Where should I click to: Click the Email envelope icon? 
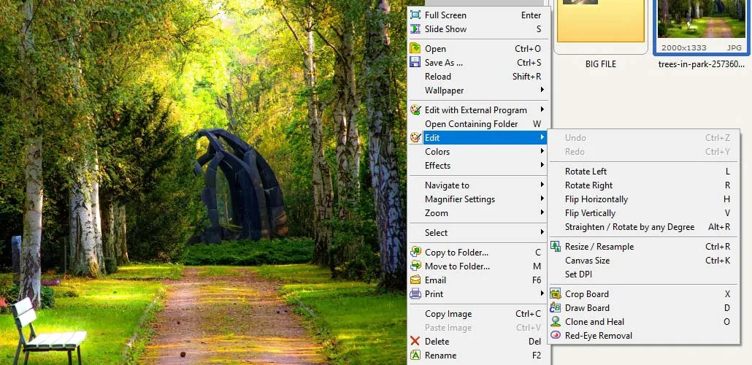pyautogui.click(x=415, y=280)
